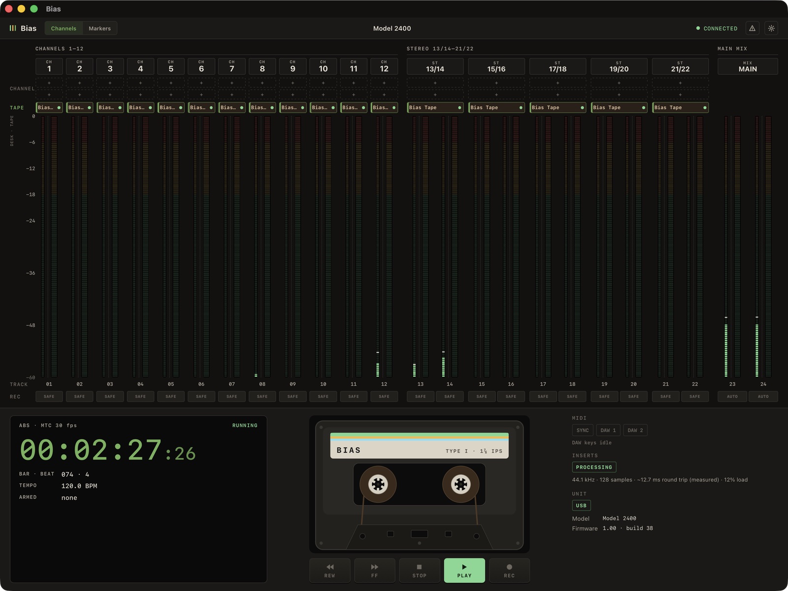Image resolution: width=788 pixels, height=591 pixels.
Task: Select the MIDI SYNC mode
Action: 583,430
